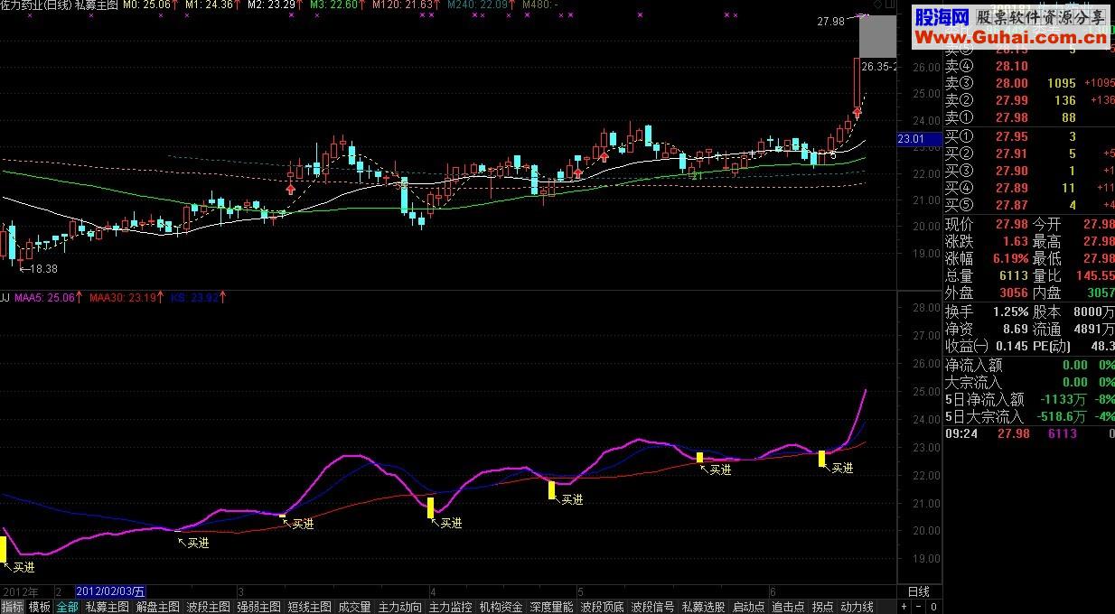Click the 09:24 trade tick row

click(1029, 434)
